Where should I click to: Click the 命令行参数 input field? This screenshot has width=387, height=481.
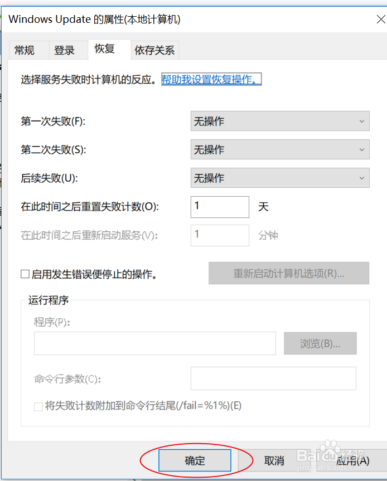click(x=273, y=378)
